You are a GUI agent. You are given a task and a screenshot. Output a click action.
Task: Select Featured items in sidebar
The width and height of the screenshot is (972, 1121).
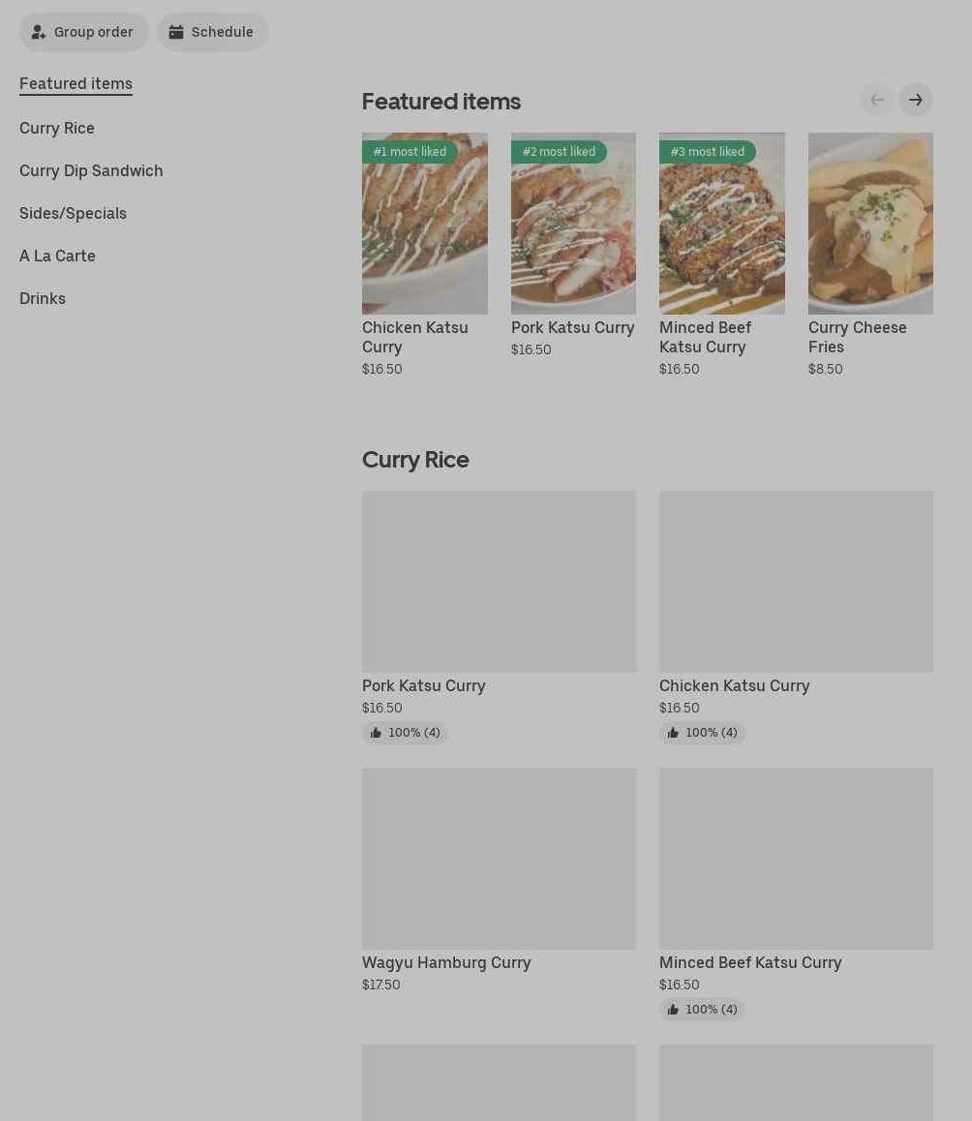[x=76, y=83]
